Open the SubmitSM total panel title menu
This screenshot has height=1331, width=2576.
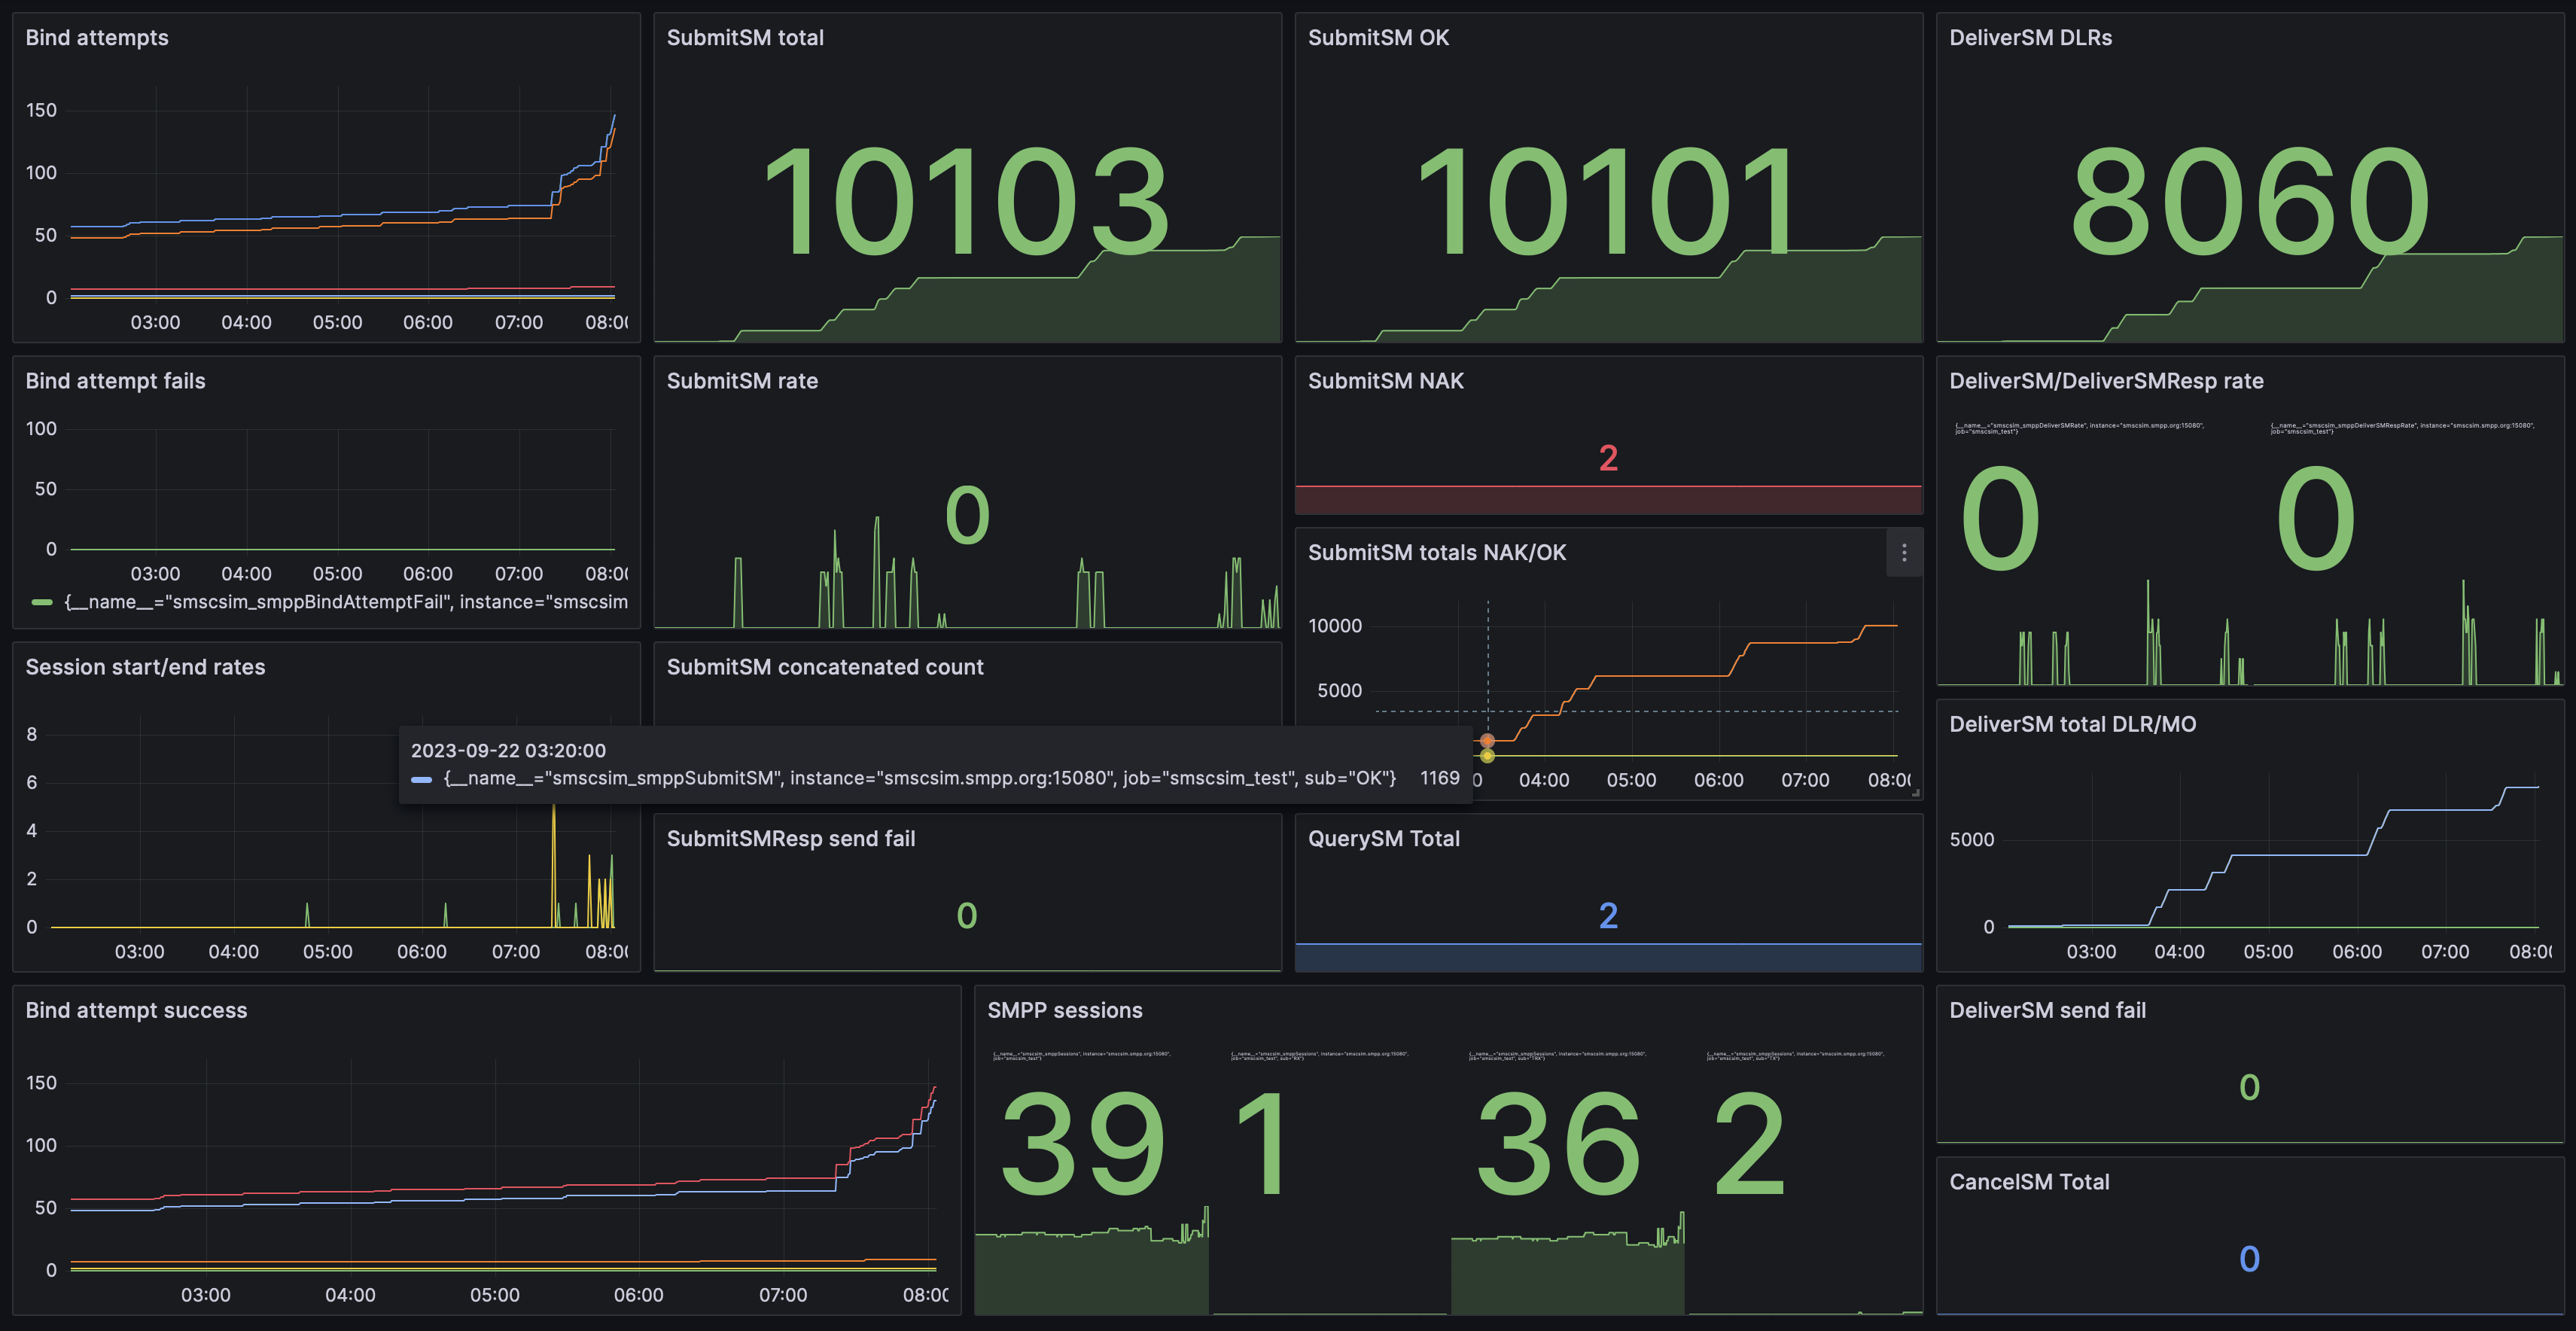pyautogui.click(x=745, y=37)
